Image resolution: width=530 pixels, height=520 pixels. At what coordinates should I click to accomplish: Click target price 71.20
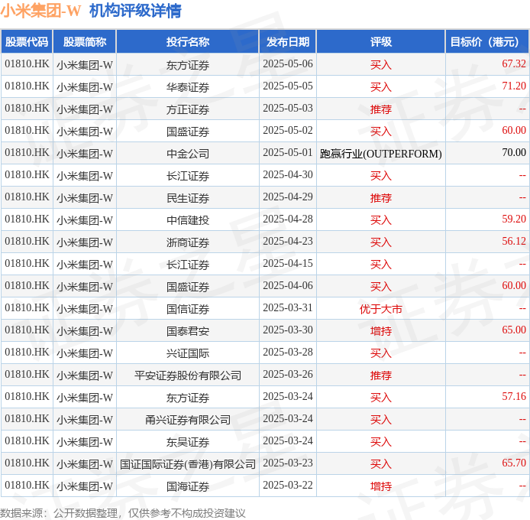514,86
